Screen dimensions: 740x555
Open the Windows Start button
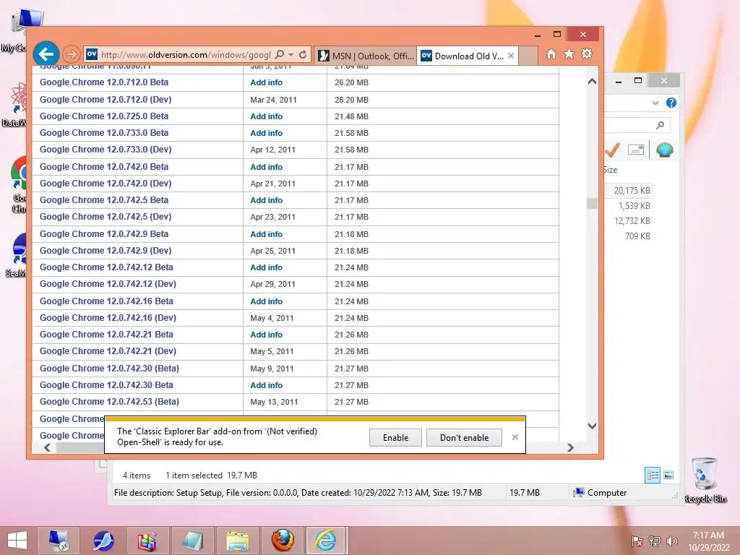pyautogui.click(x=17, y=541)
